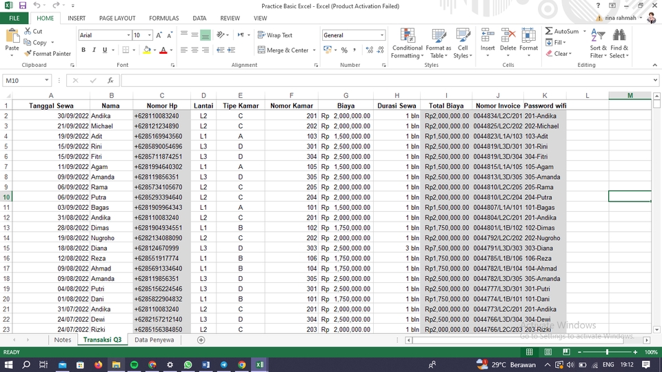The height and width of the screenshot is (372, 662).
Task: Click the Orientation text angle icon
Action: click(221, 35)
